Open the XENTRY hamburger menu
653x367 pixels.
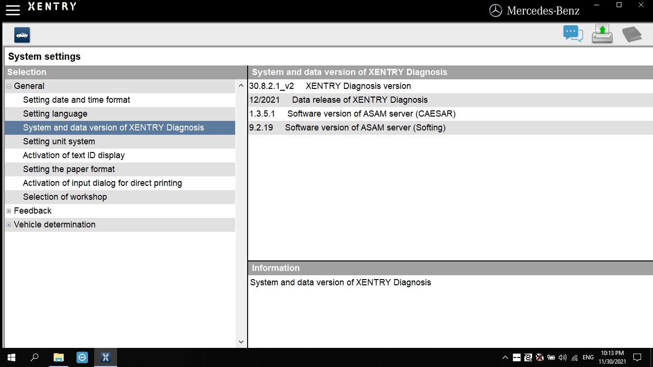point(13,10)
